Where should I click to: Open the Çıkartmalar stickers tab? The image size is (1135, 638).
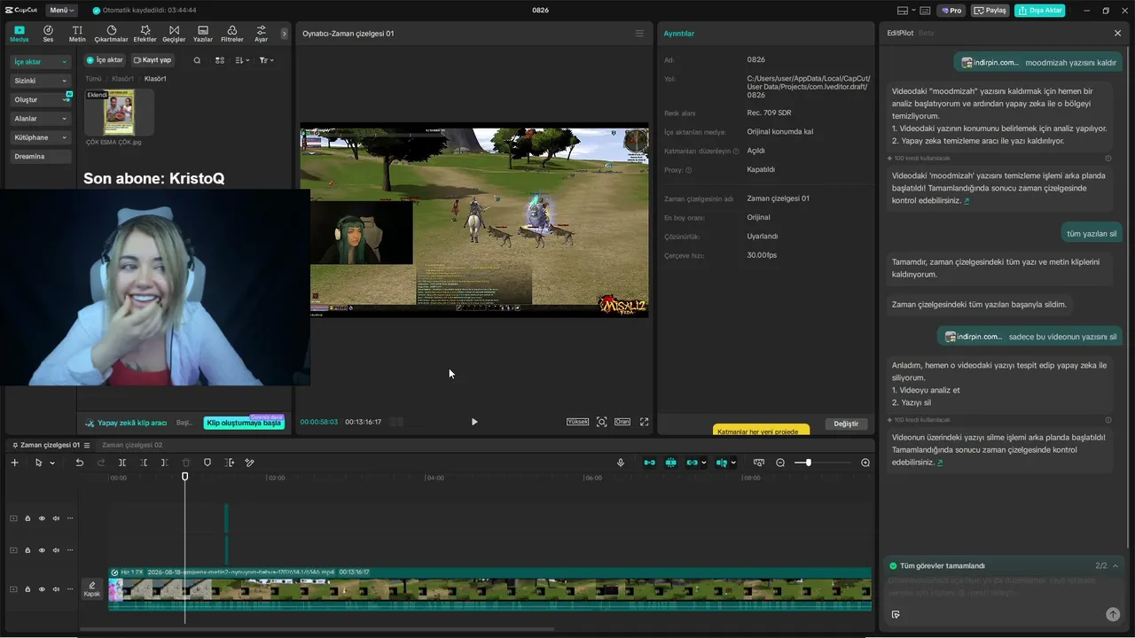point(111,34)
